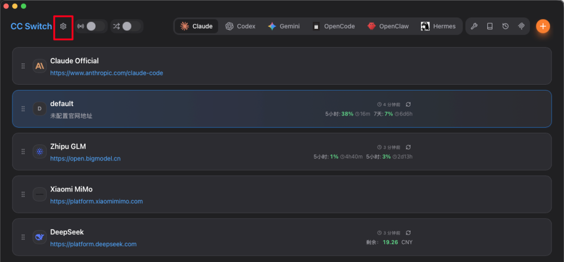Select the OpenClaw tab
The width and height of the screenshot is (564, 262).
[388, 26]
